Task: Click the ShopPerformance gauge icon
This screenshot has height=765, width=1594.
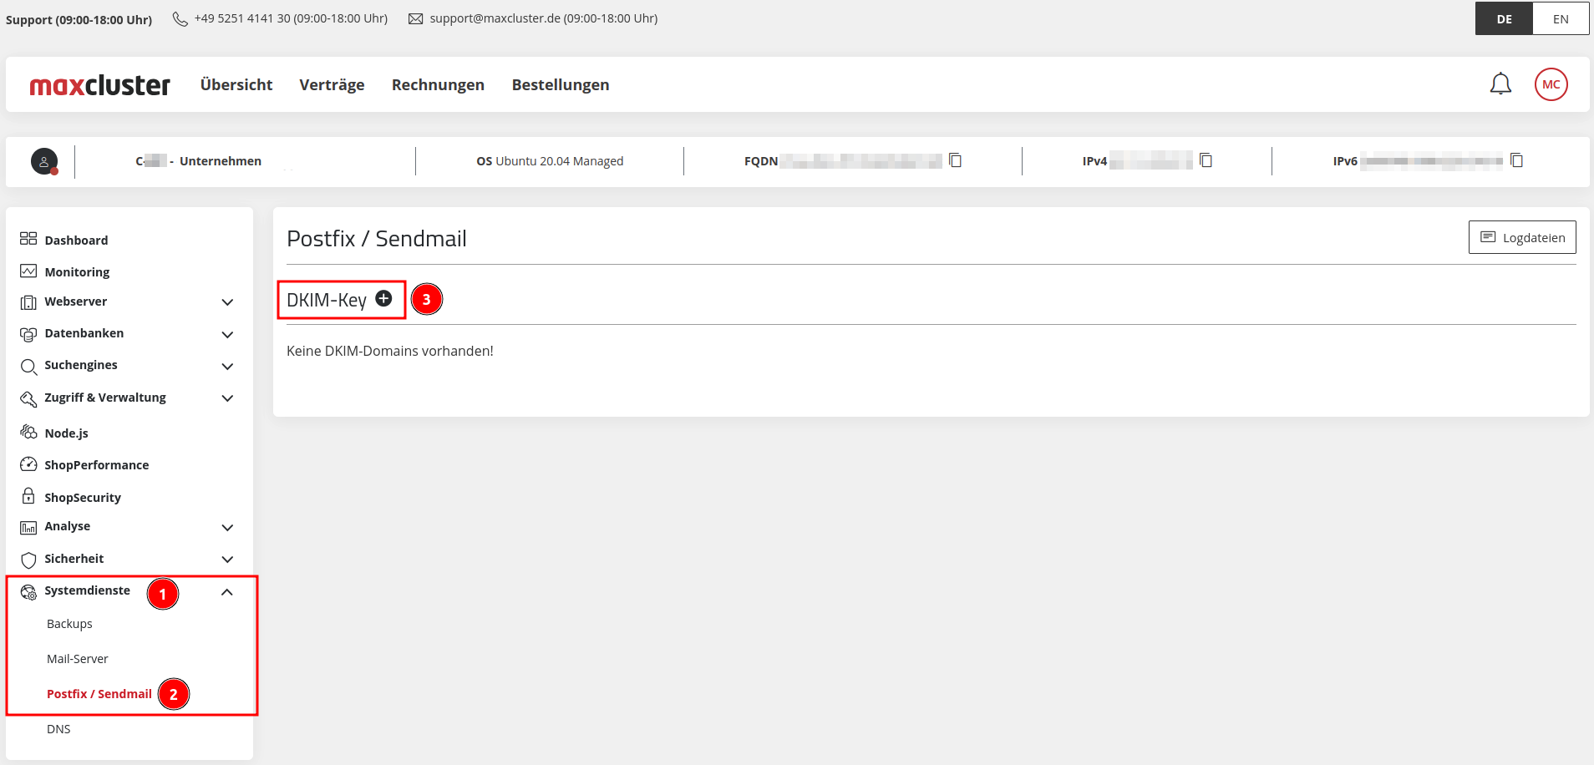Action: click(x=28, y=464)
